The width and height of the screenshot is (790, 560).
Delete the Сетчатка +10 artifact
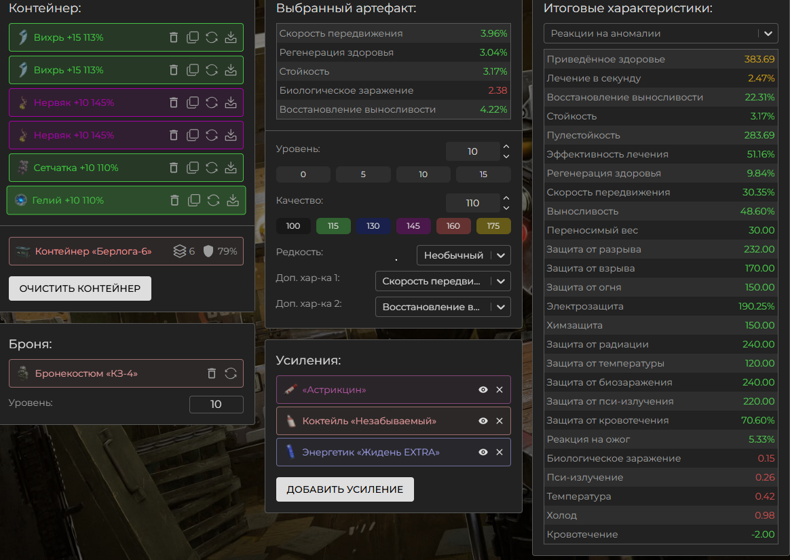pyautogui.click(x=174, y=168)
